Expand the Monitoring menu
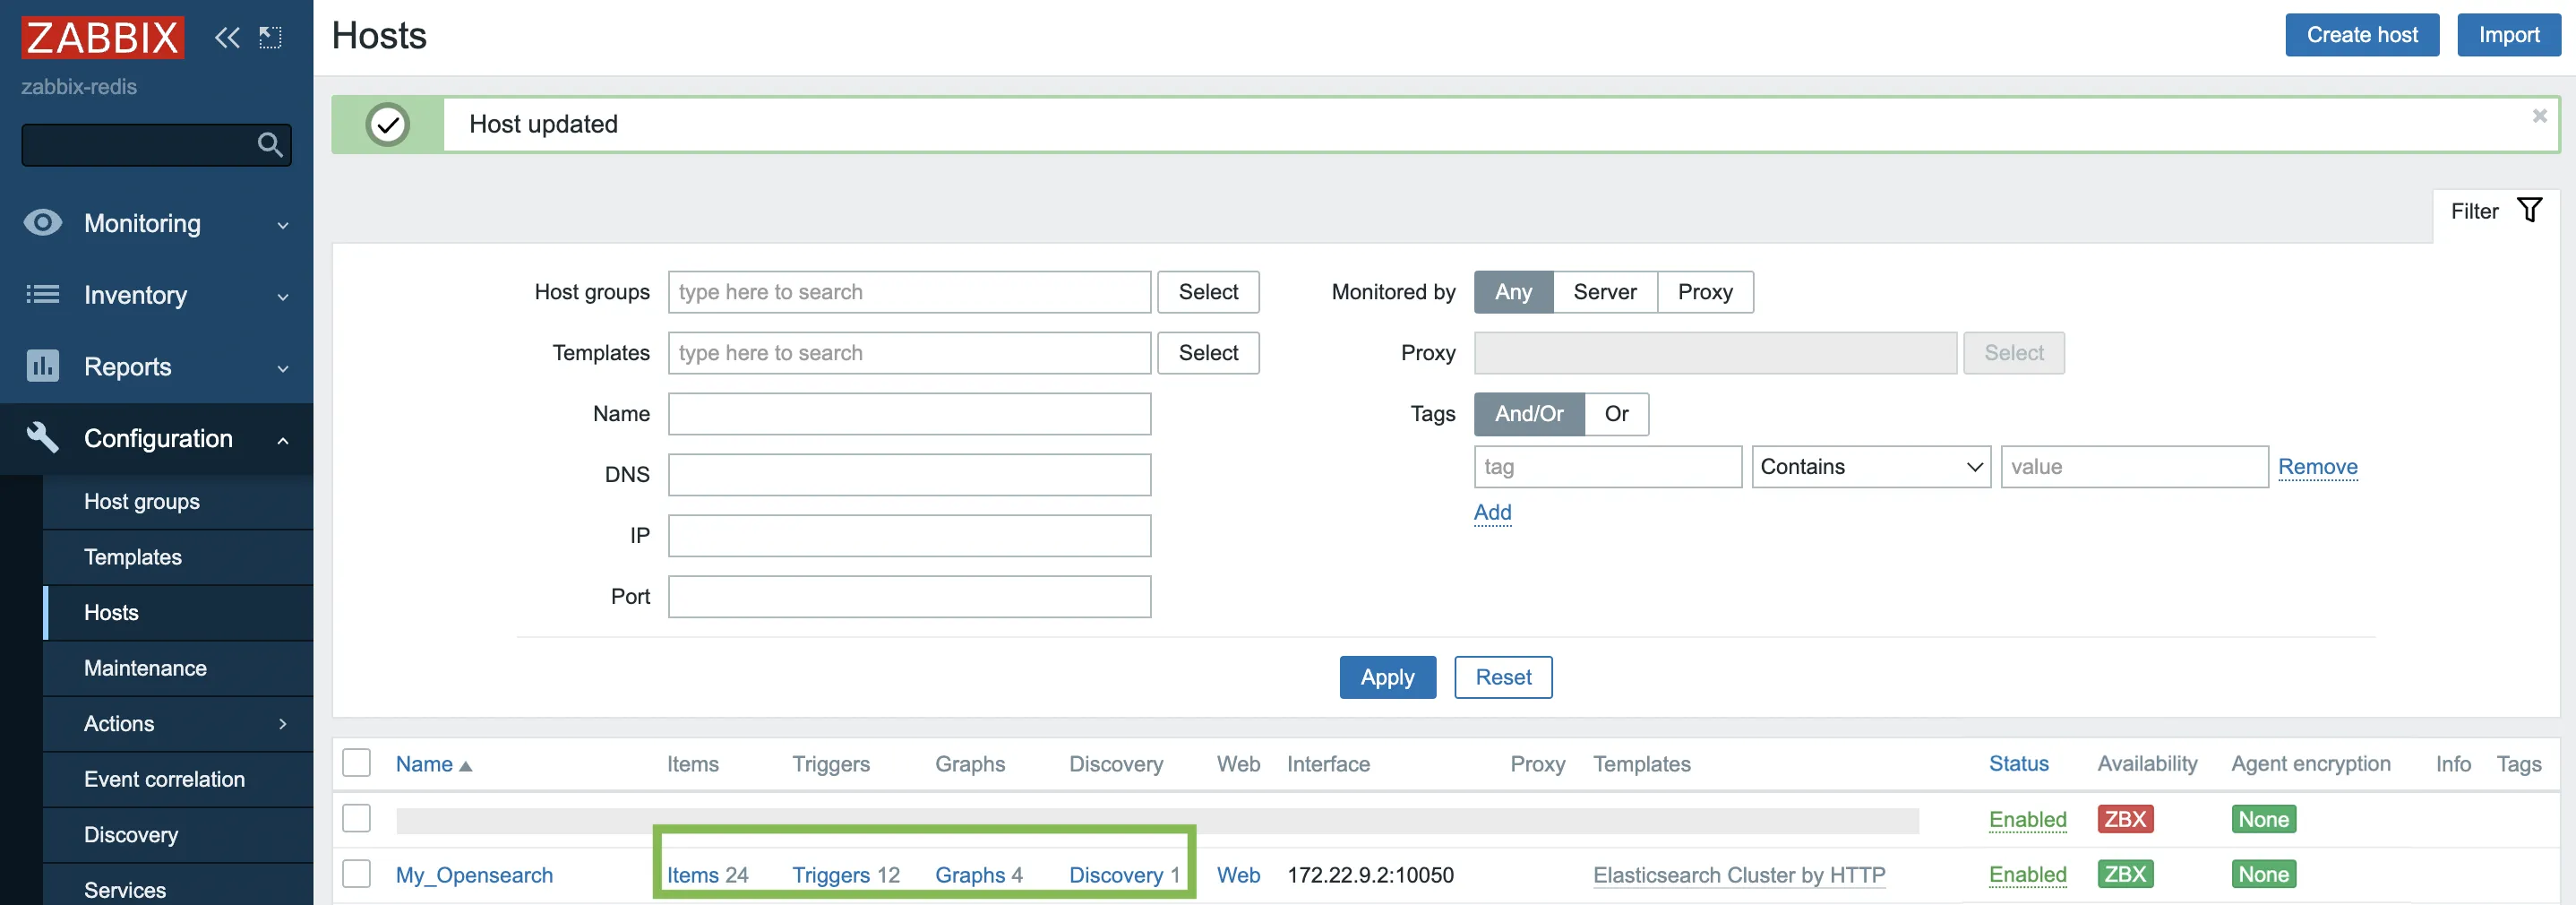 [x=157, y=223]
